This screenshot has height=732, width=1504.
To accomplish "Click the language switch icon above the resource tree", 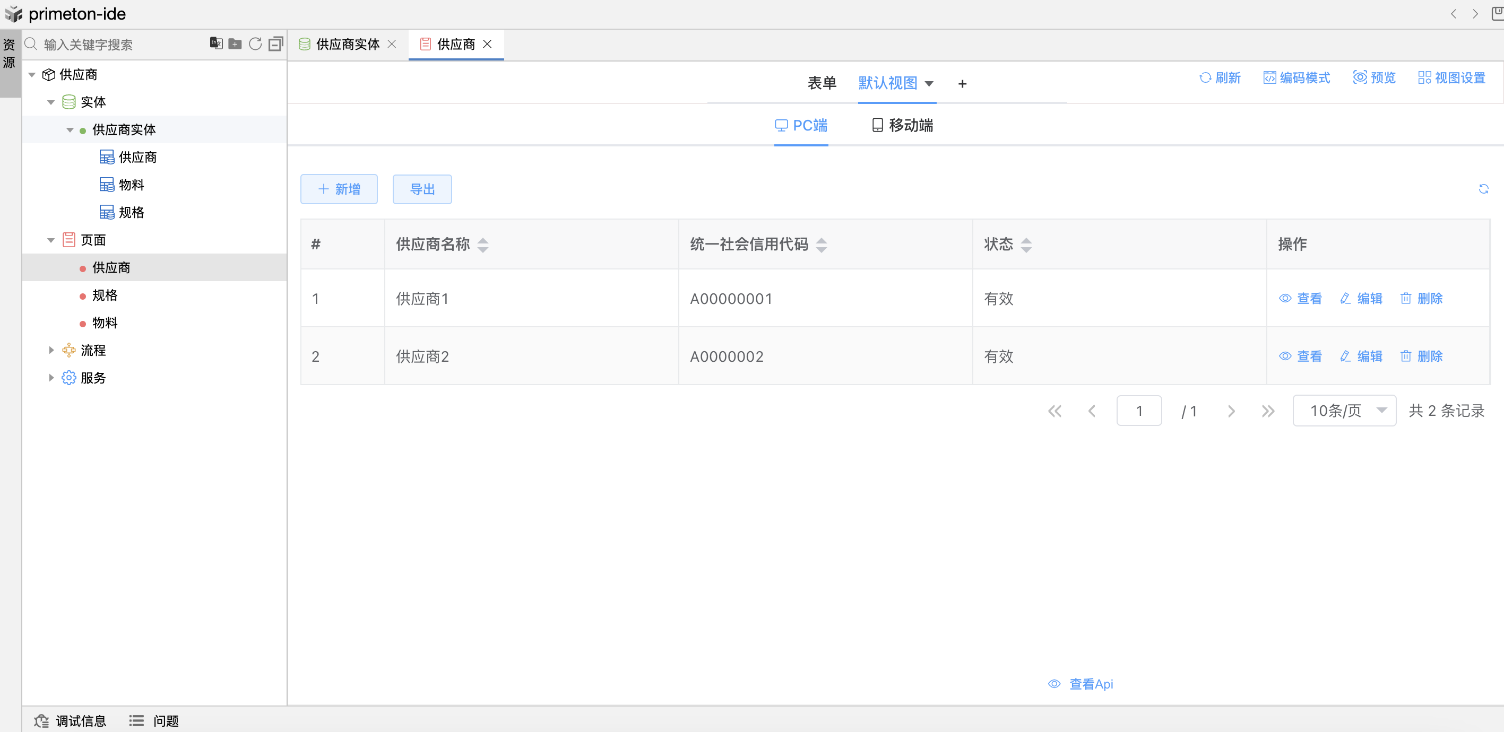I will [216, 43].
